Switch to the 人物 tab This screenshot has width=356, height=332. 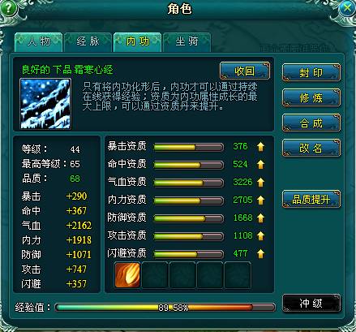39,42
